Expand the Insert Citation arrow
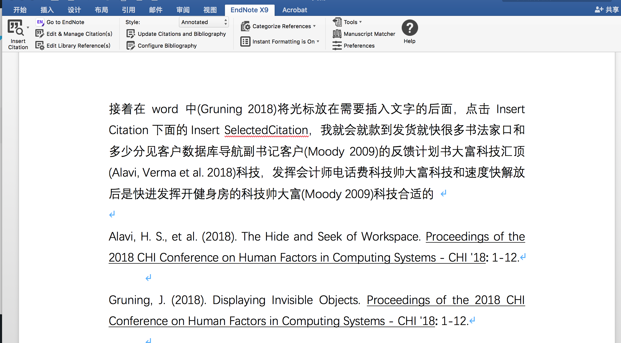The image size is (621, 343). pos(28,28)
